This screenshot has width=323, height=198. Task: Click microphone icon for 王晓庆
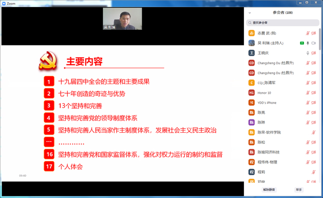coord(307,53)
